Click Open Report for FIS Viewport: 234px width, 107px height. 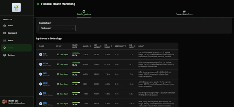[x=63, y=94]
